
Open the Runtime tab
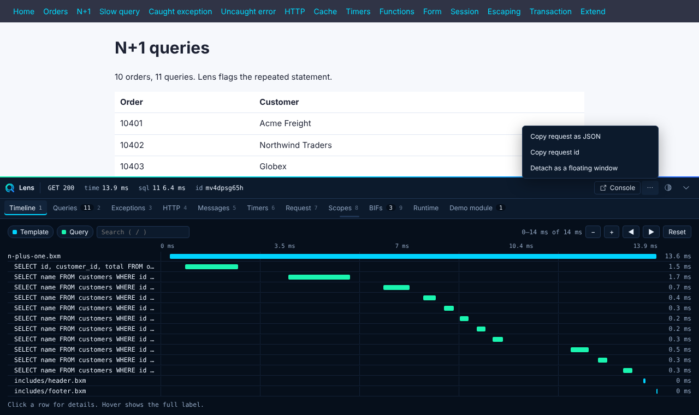tap(426, 208)
